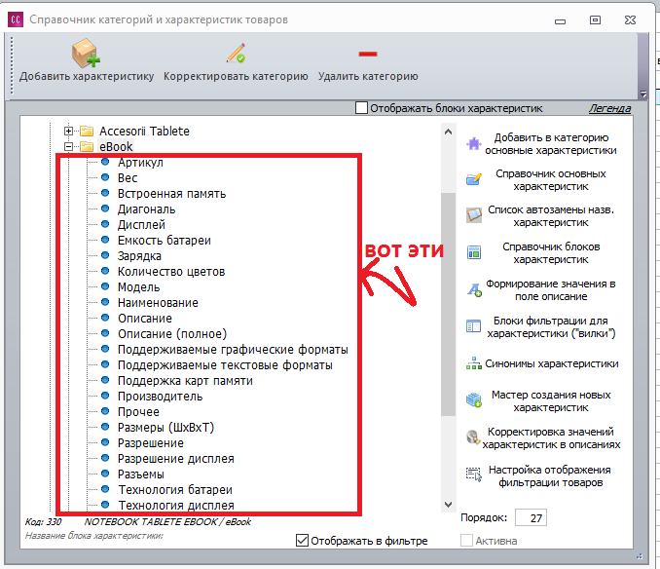This screenshot has width=660, height=569.
Task: Select Поддерживаемые графические форматы item
Action: pos(233,349)
